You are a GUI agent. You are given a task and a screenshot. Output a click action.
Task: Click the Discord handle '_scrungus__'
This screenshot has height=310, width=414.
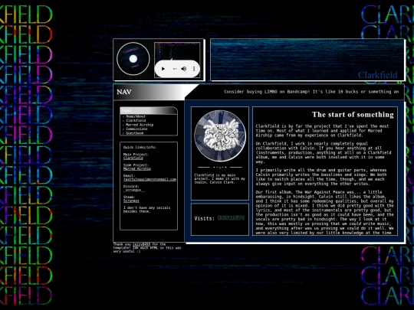click(134, 190)
